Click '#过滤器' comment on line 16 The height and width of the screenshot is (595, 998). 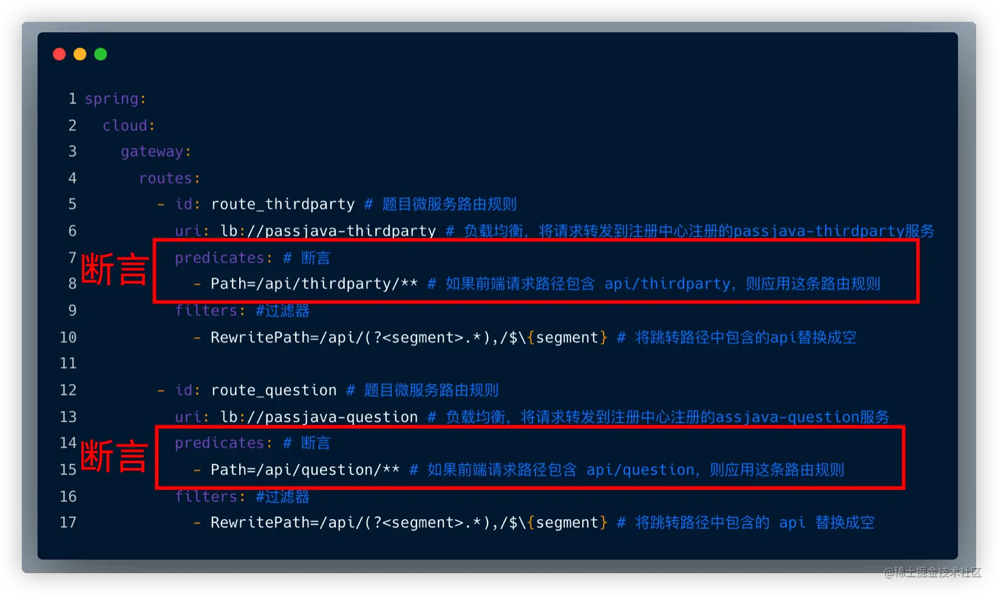tap(282, 496)
